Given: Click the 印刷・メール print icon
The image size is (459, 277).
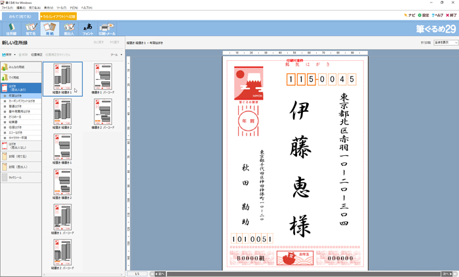Looking at the screenshot, I should pos(107,28).
